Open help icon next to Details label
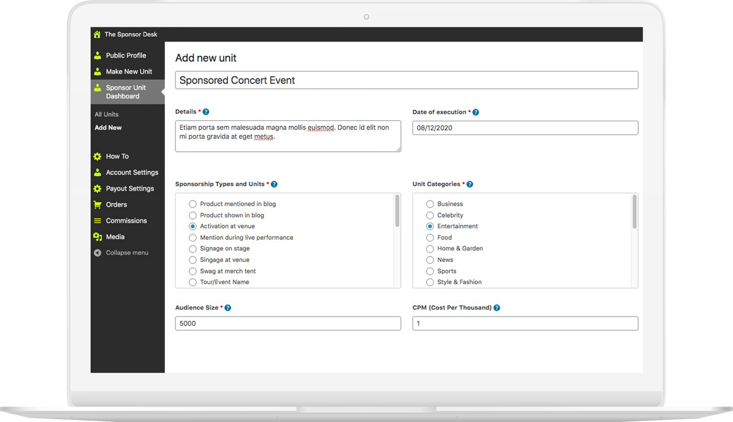The width and height of the screenshot is (733, 422). point(206,112)
